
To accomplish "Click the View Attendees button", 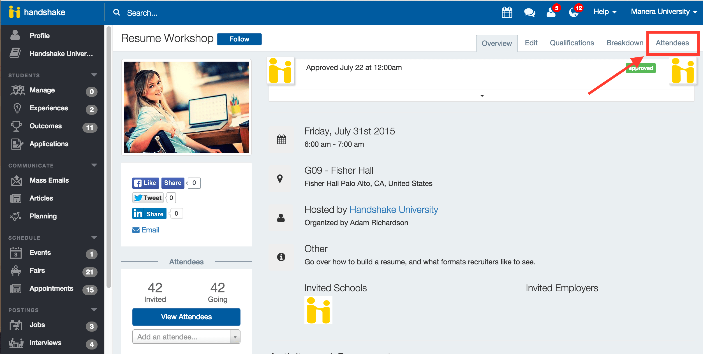I will coord(186,317).
